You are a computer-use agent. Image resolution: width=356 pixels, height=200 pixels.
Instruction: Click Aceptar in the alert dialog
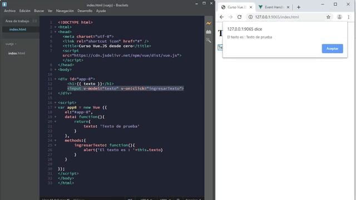(x=333, y=48)
